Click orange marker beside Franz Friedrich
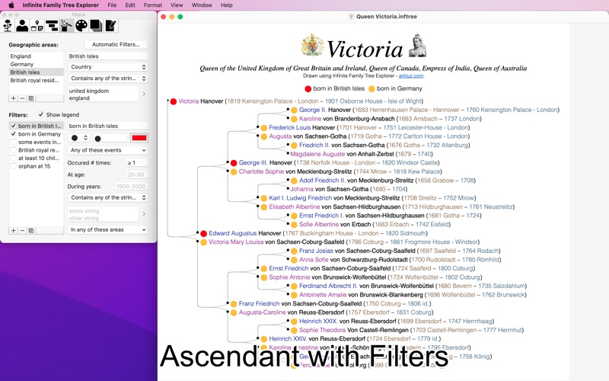609x381 pixels. pyautogui.click(x=234, y=304)
